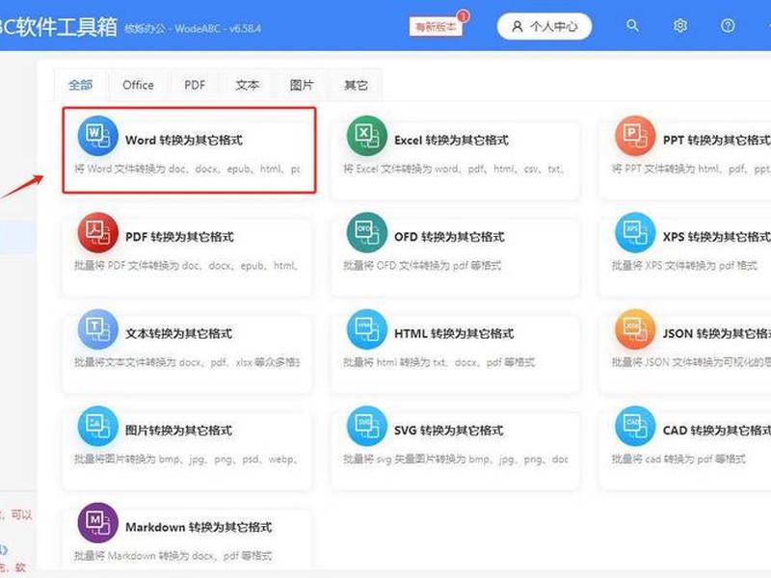Open the Markdown conversion tool icon
Viewport: 771px width, 578px height.
98,523
